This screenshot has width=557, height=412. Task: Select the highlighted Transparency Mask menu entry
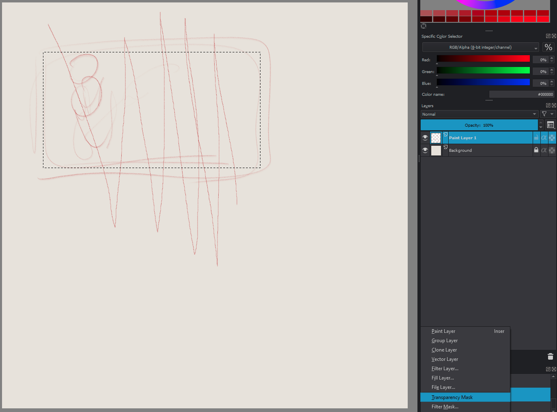click(465, 397)
